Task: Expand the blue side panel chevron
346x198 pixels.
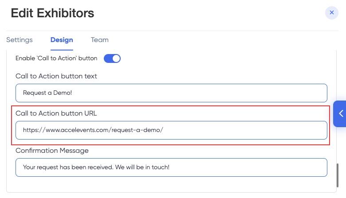Action: [x=340, y=114]
